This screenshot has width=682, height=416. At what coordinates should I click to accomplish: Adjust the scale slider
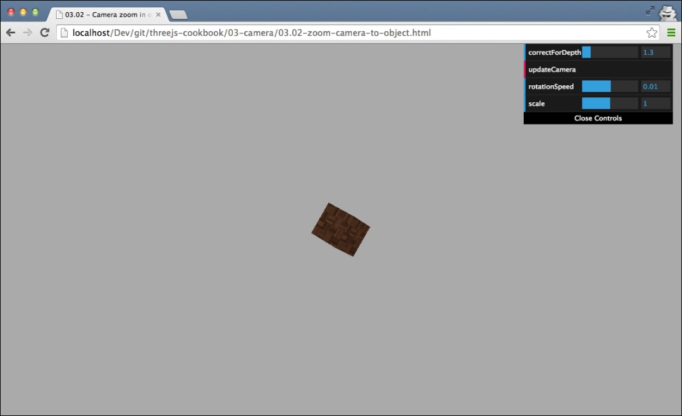610,103
